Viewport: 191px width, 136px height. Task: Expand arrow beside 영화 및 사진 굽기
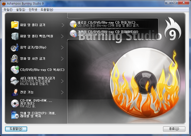pos(62,59)
